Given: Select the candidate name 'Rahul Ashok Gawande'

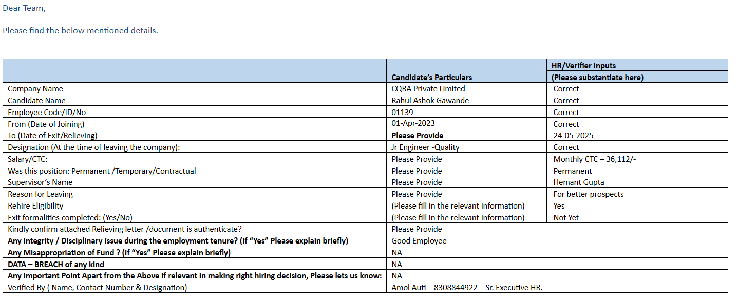Looking at the screenshot, I should 430,101.
